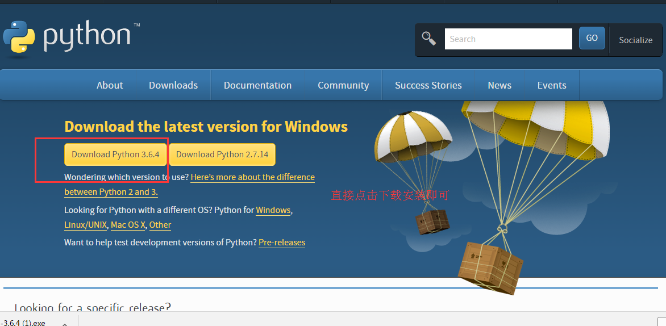Follow the Mac OS X link
The height and width of the screenshot is (326, 666).
128,225
